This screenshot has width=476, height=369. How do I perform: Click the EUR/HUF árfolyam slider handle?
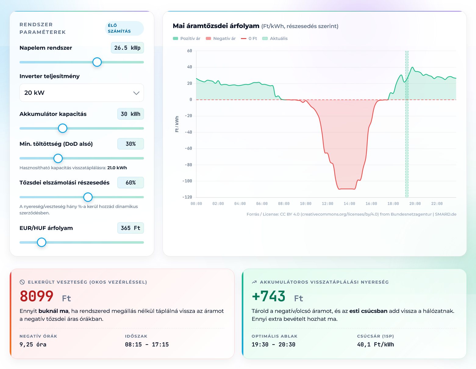(41, 242)
